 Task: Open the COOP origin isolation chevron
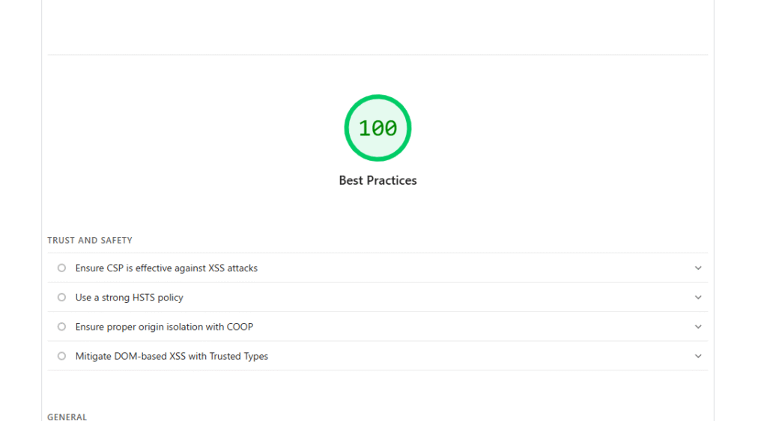coord(698,327)
